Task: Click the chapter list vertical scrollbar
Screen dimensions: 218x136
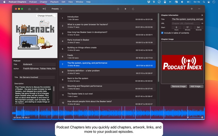Action: pyautogui.click(x=158, y=47)
